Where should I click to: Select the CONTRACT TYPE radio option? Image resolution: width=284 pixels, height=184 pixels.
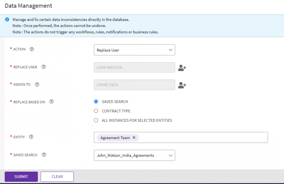(96, 111)
